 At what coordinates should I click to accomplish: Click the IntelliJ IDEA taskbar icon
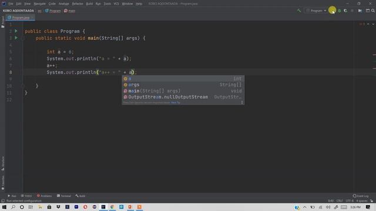[x=103, y=207]
